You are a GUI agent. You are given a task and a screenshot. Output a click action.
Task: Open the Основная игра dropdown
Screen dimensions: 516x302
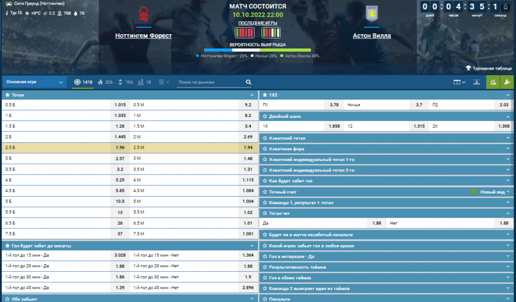pyautogui.click(x=34, y=82)
